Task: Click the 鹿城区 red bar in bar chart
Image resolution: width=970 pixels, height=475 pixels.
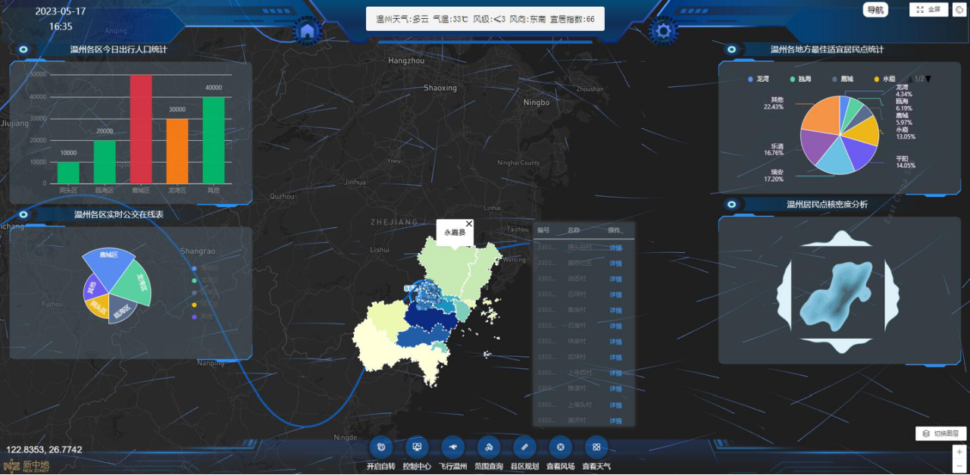Action: [141, 129]
